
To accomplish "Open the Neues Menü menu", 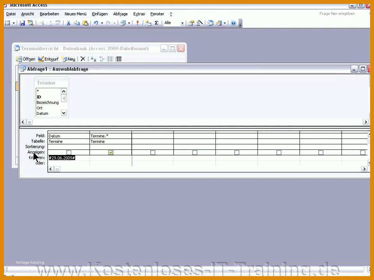I will coord(75,14).
